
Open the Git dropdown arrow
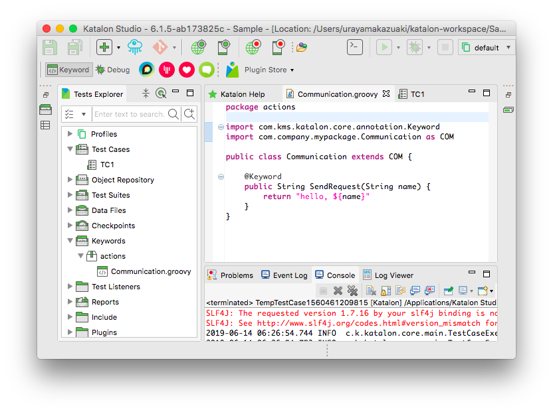[174, 48]
